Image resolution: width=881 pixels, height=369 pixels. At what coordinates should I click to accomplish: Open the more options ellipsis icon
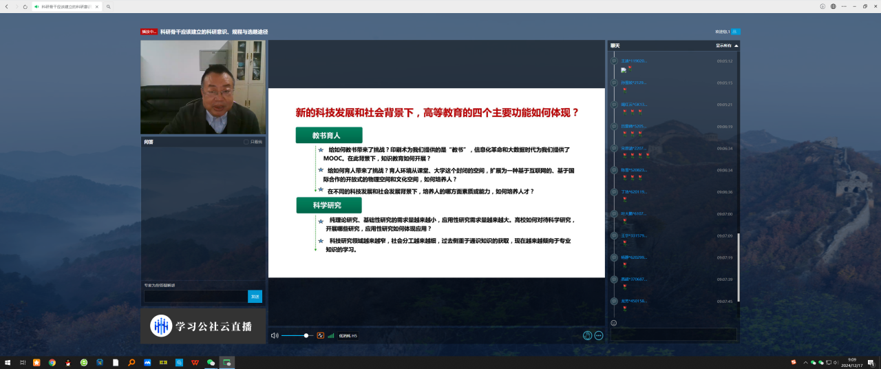click(599, 335)
